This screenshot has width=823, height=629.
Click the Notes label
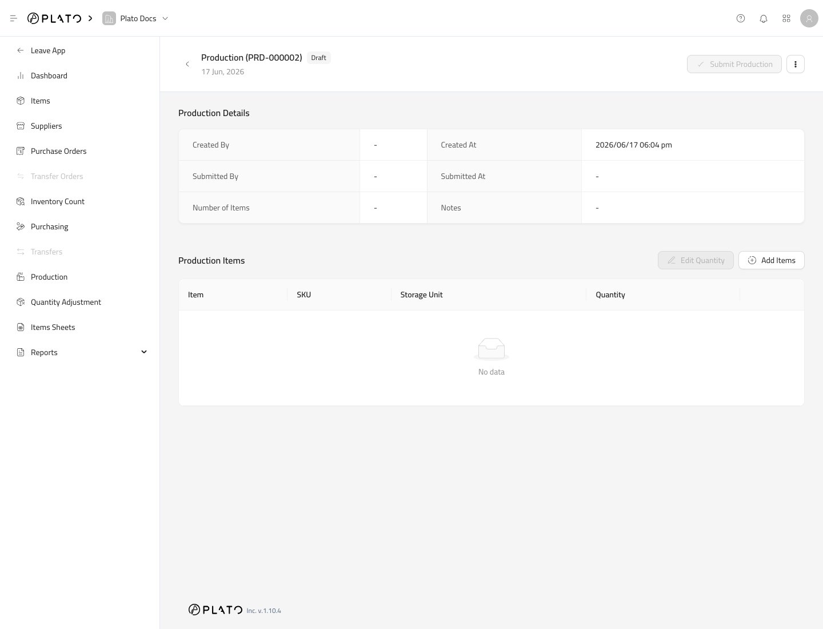(x=451, y=208)
